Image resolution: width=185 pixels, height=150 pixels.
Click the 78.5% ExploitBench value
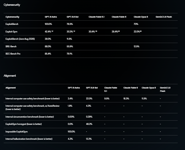70,24
